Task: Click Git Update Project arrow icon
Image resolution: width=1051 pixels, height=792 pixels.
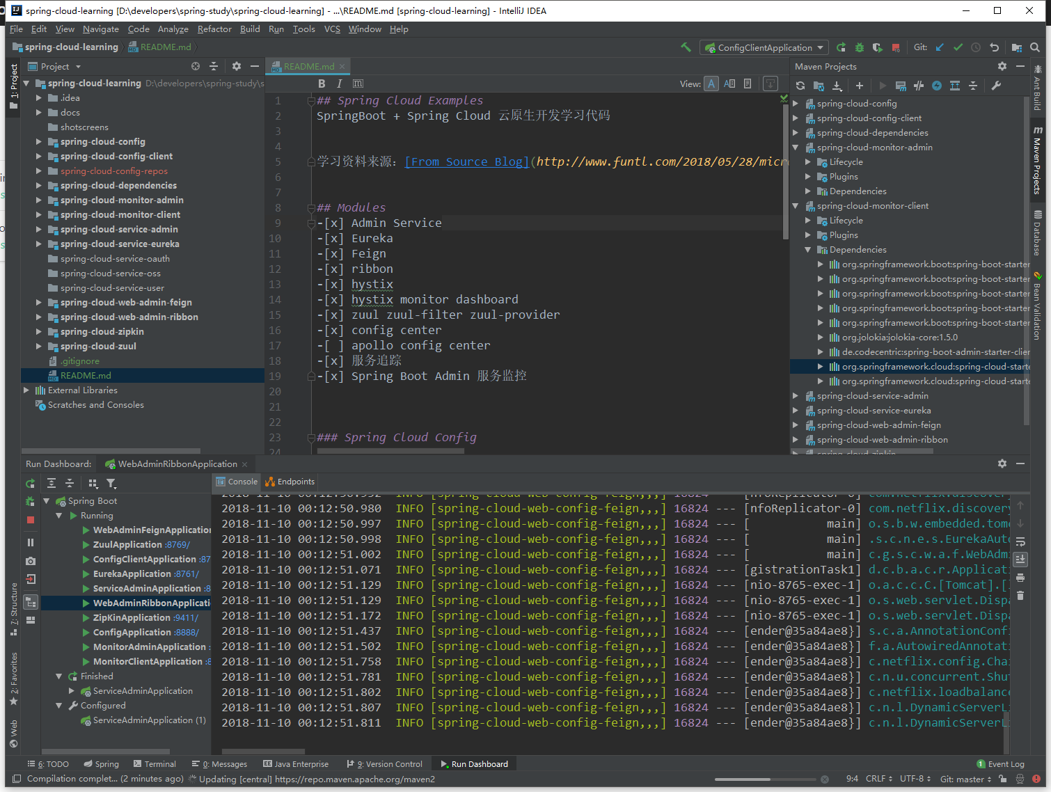Action: point(940,47)
